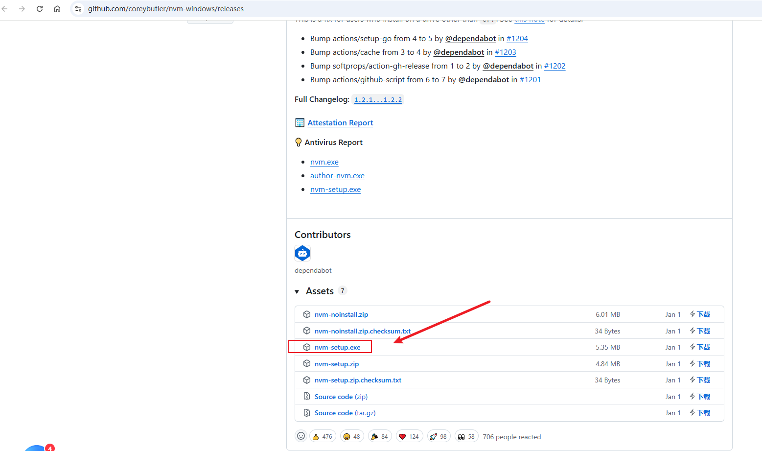View site information icon in address bar

(x=78, y=9)
